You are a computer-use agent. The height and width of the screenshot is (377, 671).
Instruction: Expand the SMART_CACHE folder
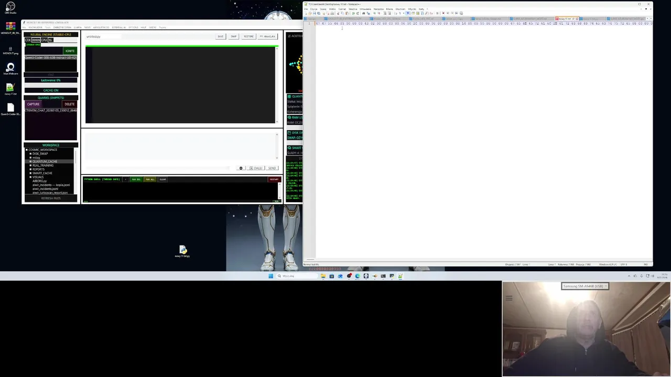[x=30, y=173]
